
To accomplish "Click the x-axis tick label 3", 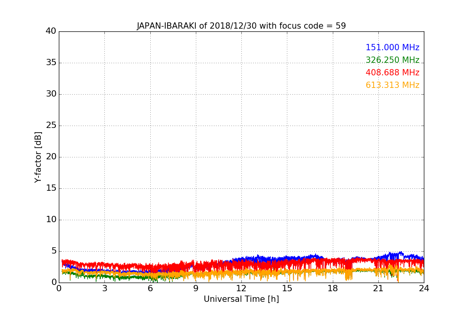I will tap(104, 288).
